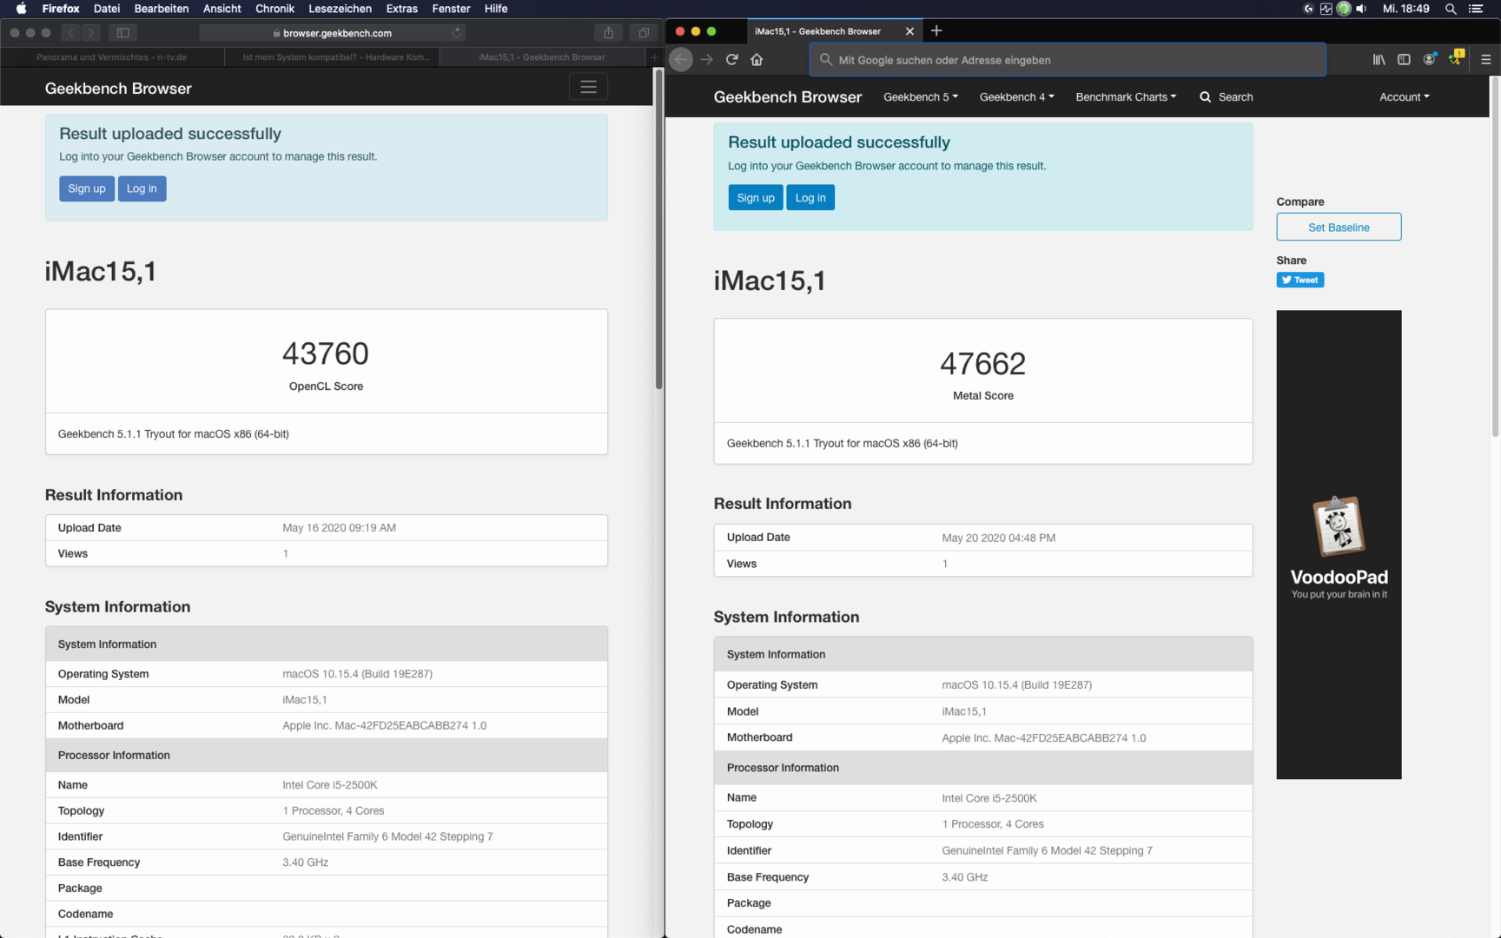Select the 43760 OpenCL score value

coord(326,353)
